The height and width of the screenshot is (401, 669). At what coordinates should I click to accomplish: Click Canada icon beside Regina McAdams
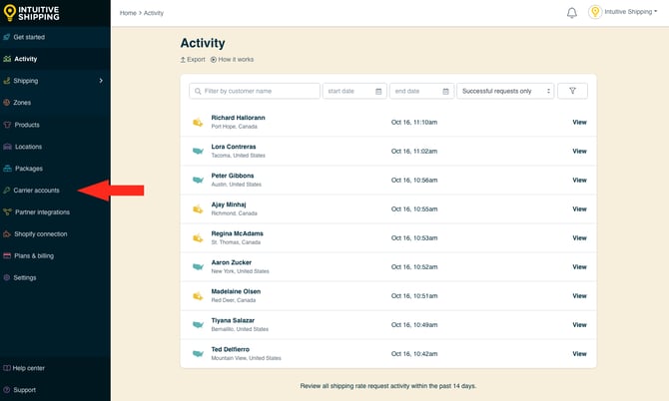[x=198, y=238]
